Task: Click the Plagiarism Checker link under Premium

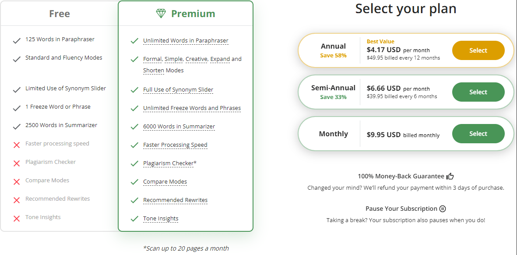Action: [x=169, y=163]
